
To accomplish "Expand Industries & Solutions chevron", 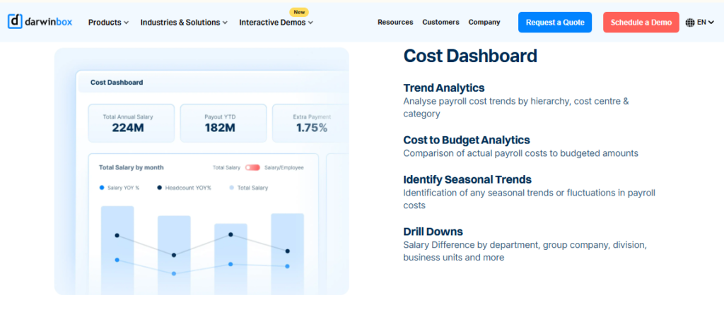I will [x=225, y=23].
